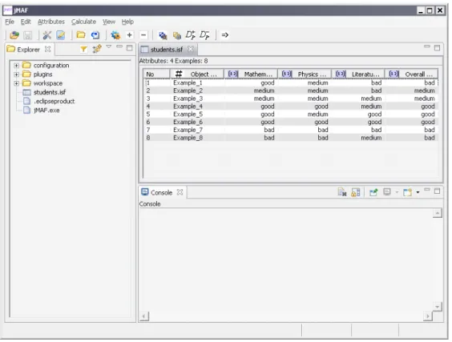Minimize the Console panel
Viewport: 452px width, 342px height.
pos(427,190)
